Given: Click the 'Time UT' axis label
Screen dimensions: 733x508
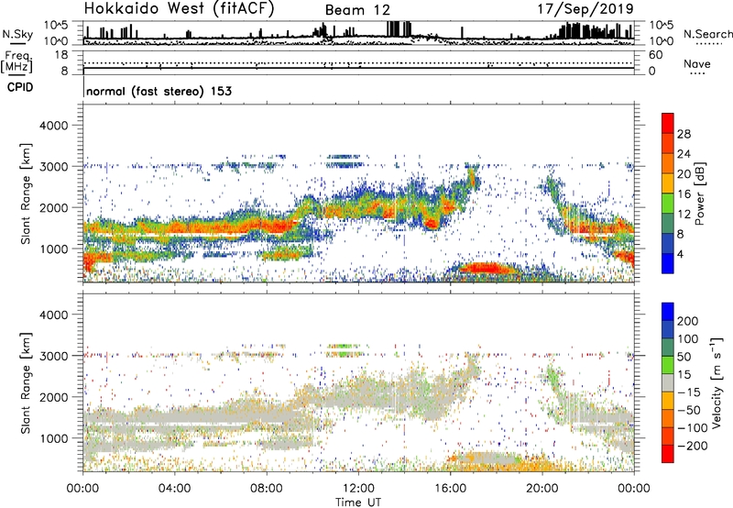Looking at the screenshot, I should coord(358,502).
